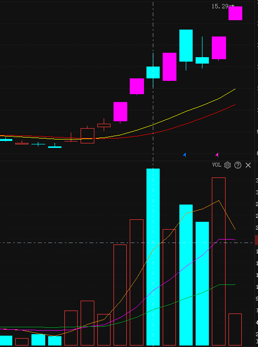Select the tallest cyan volume bar
This screenshot has height=347, width=258.
(x=153, y=257)
